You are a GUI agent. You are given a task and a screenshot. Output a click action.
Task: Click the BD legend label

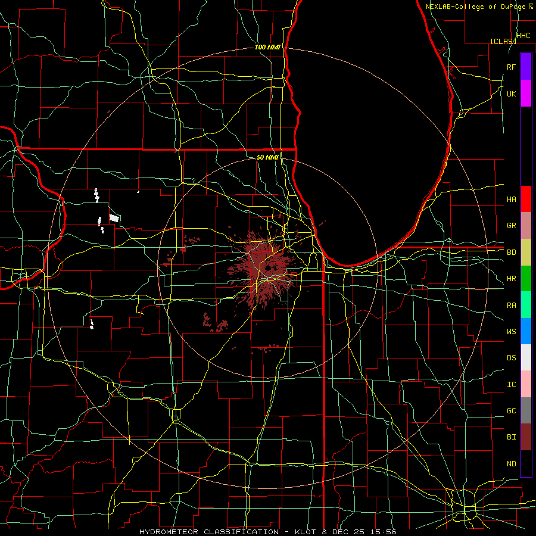(x=512, y=253)
